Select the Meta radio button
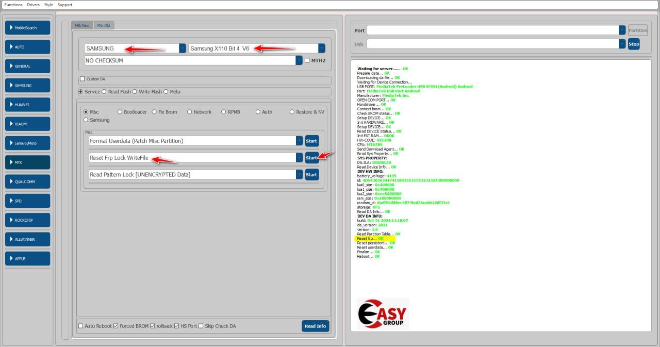660x347 pixels. pyautogui.click(x=166, y=92)
